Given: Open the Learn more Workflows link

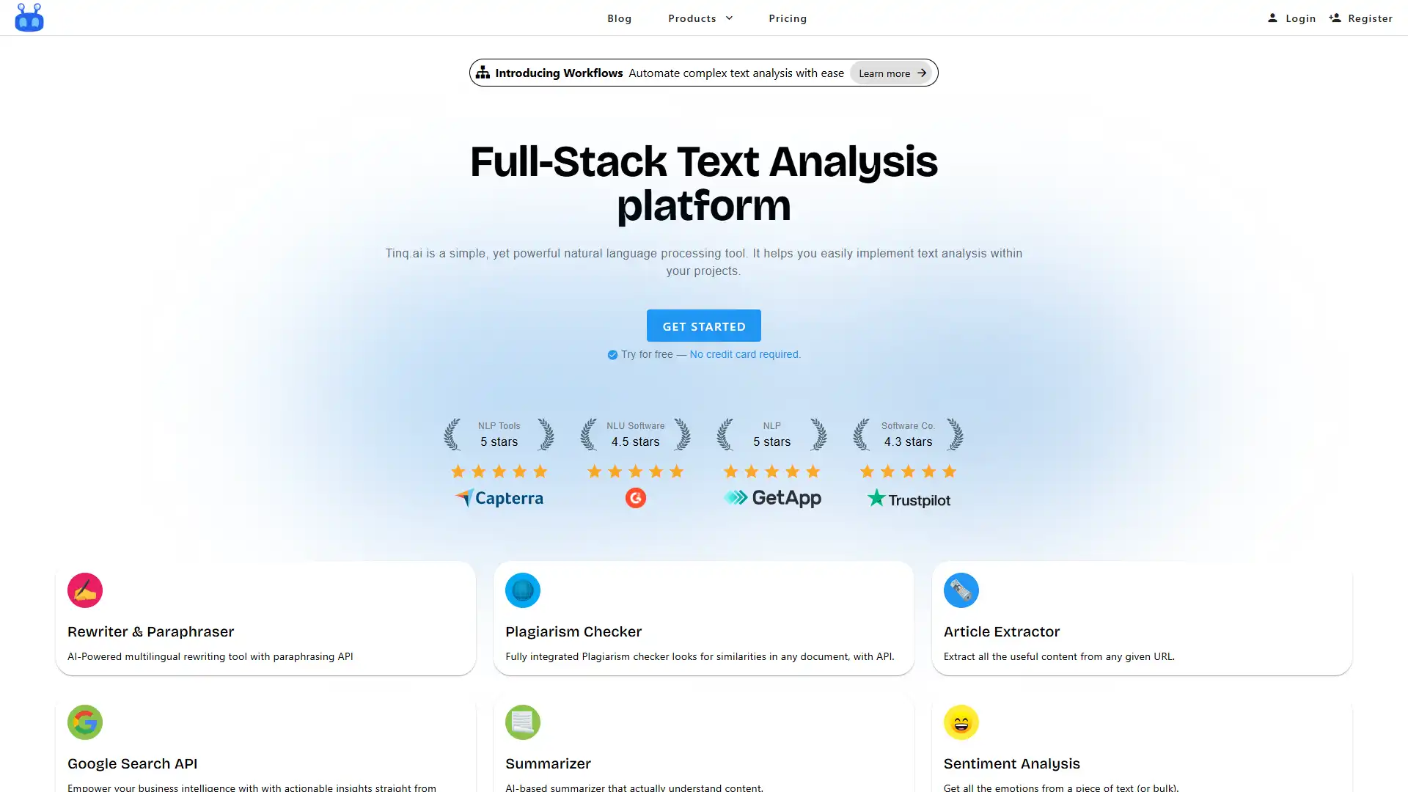Looking at the screenshot, I should [892, 73].
